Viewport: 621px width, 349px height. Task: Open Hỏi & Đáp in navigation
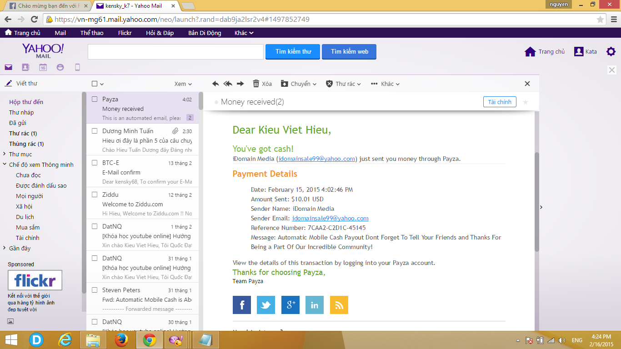coord(160,33)
